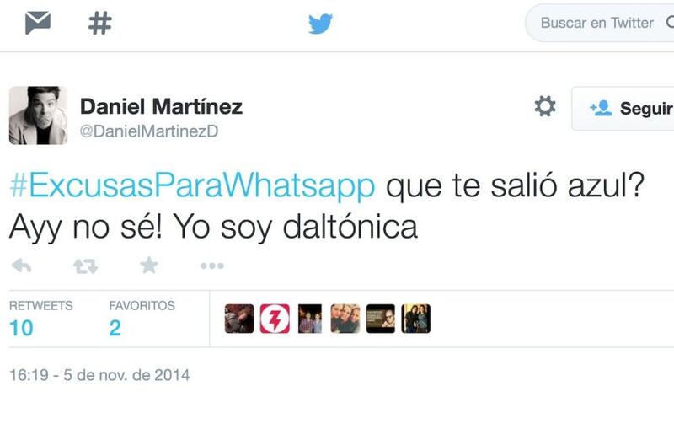Click the Twitter bird logo
Screen dimensions: 674x424
(321, 24)
